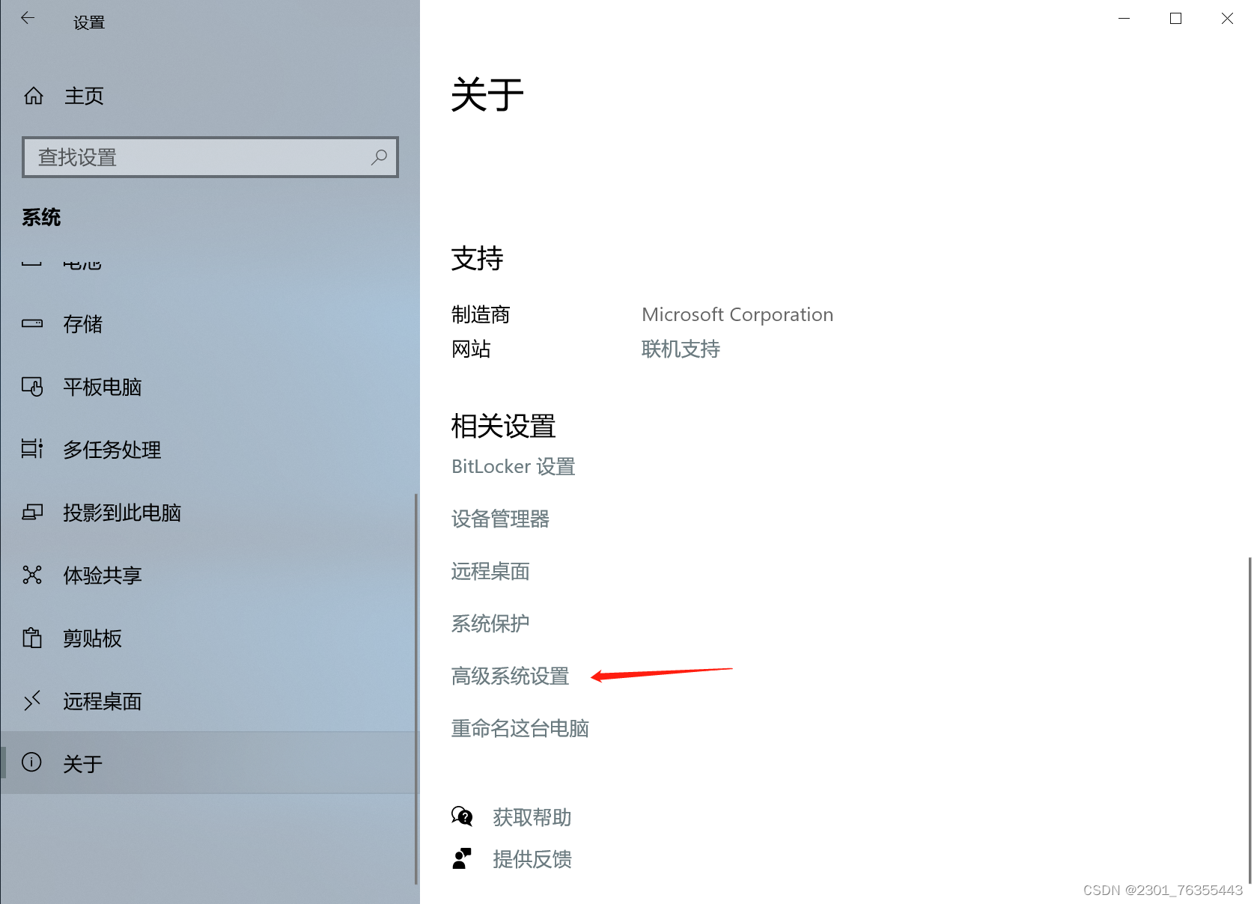Open BitLocker 设置 link
1254x904 pixels.
(513, 466)
